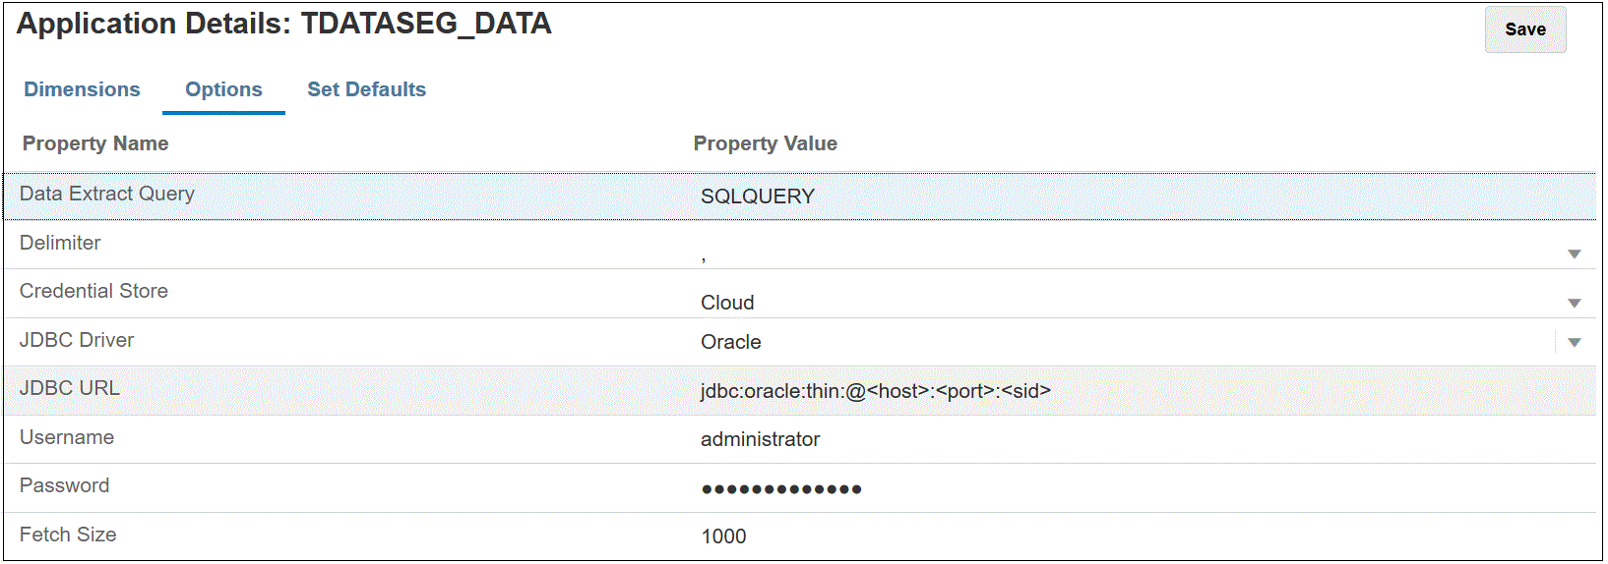The image size is (1608, 564).
Task: Select the Oracle JDBC Driver value
Action: pyautogui.click(x=731, y=342)
